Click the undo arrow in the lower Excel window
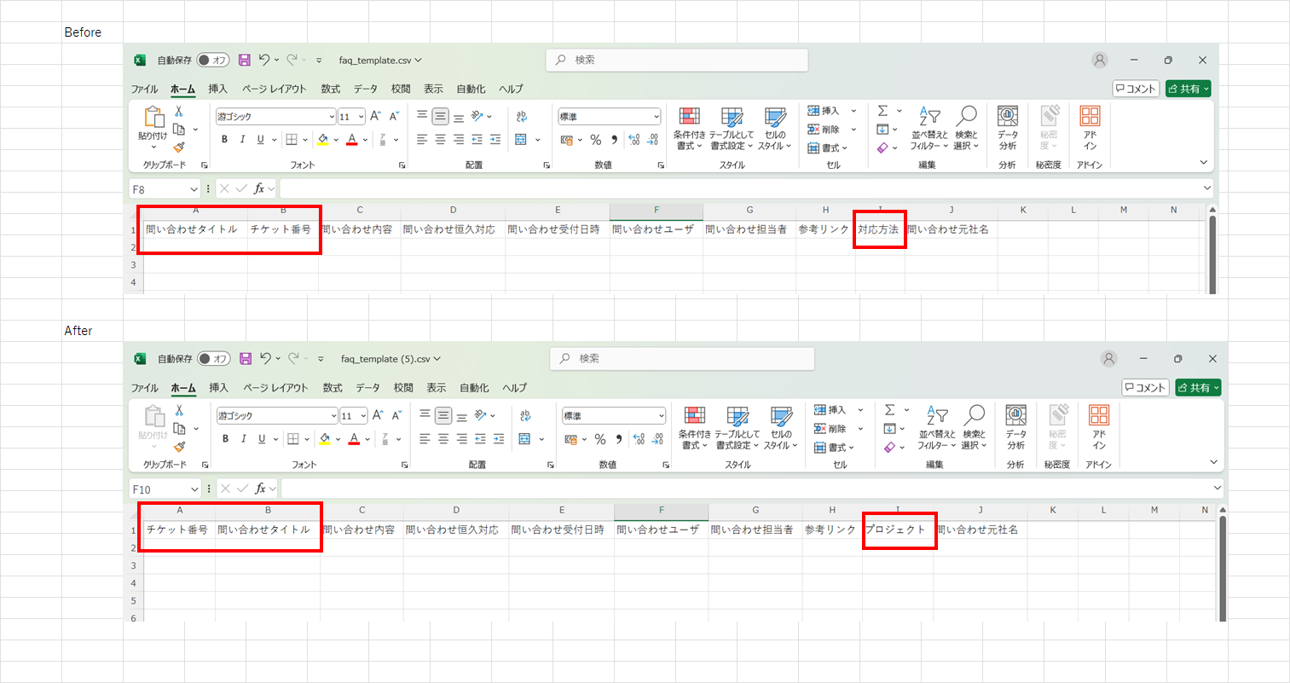 pyautogui.click(x=265, y=358)
